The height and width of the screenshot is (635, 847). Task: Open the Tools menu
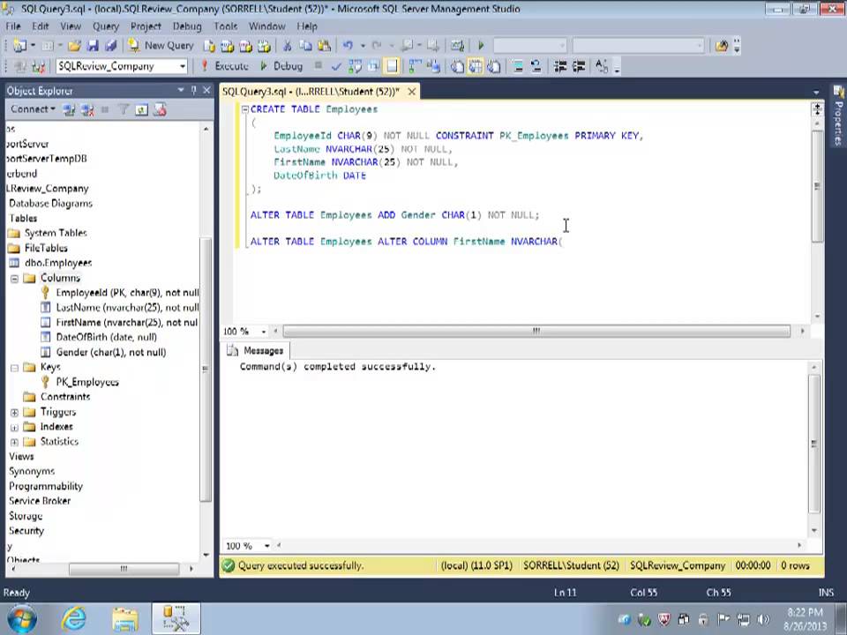(225, 26)
